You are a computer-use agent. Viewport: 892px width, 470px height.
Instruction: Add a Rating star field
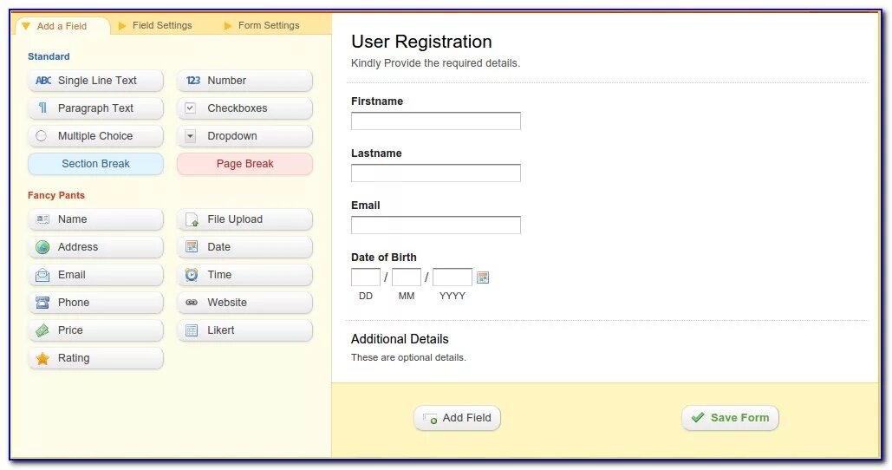95,358
